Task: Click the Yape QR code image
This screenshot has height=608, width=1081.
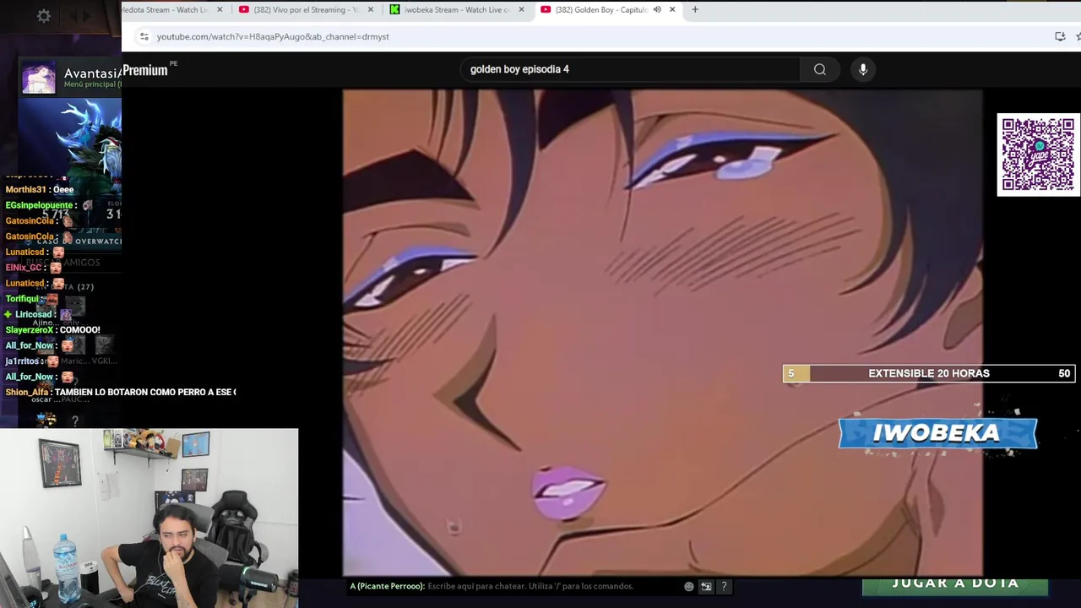Action: 1038,155
